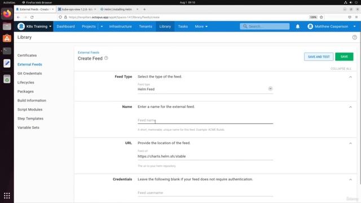This screenshot has height=203, width=361.
Task: Open the Projects dropdown arrow
Action: (x=102, y=27)
